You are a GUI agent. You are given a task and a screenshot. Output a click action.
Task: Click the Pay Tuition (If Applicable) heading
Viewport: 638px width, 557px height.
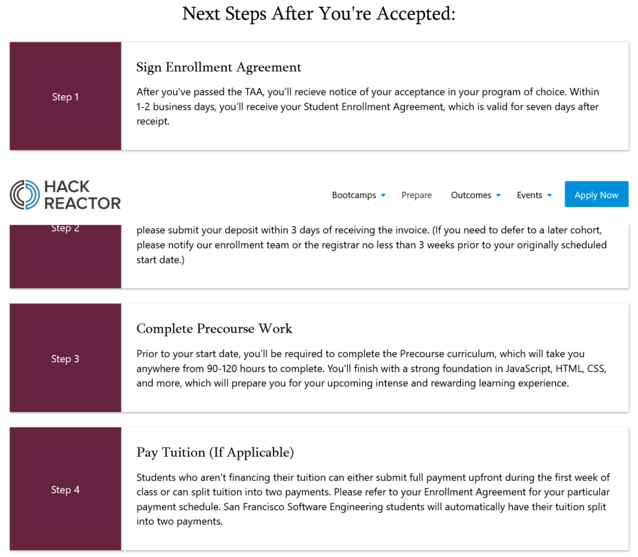tap(215, 452)
